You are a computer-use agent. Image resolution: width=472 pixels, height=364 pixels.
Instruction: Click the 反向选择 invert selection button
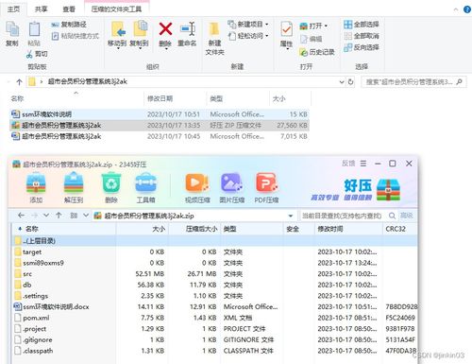pyautogui.click(x=362, y=47)
